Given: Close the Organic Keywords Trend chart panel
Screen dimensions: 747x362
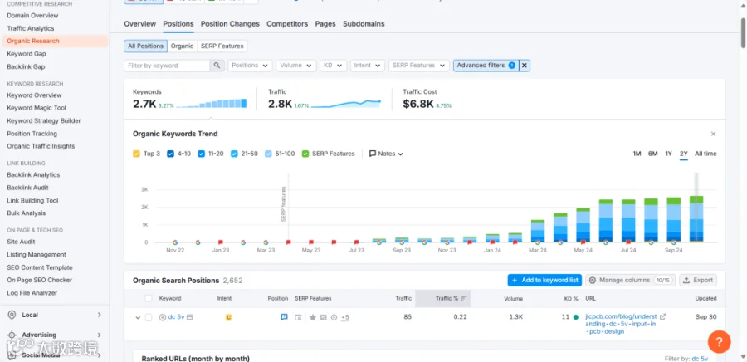Looking at the screenshot, I should pyautogui.click(x=713, y=134).
